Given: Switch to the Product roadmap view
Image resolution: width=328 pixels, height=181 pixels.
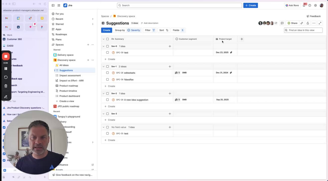Looking at the screenshot, I should click(69, 86).
